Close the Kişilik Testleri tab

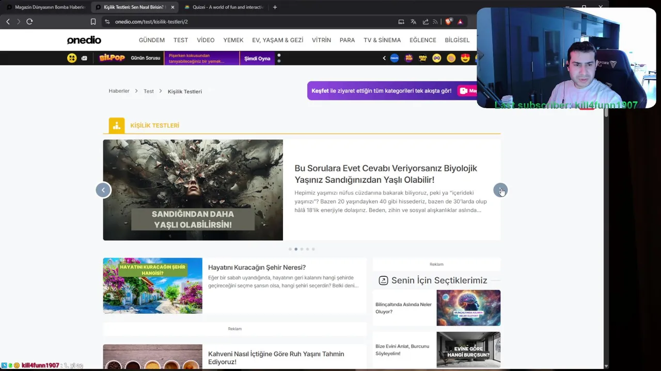click(x=172, y=7)
